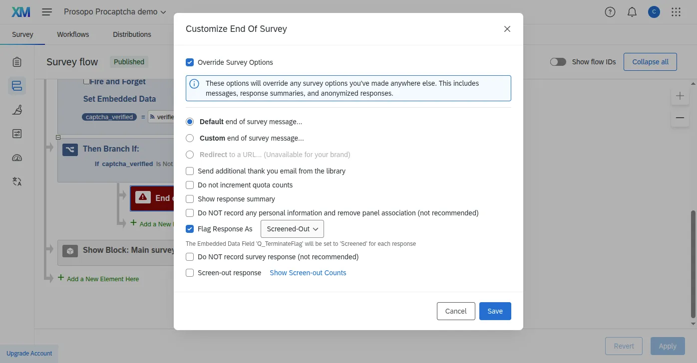Check Do not increment quota counts
Screen dimensions: 697x363
(x=190, y=185)
